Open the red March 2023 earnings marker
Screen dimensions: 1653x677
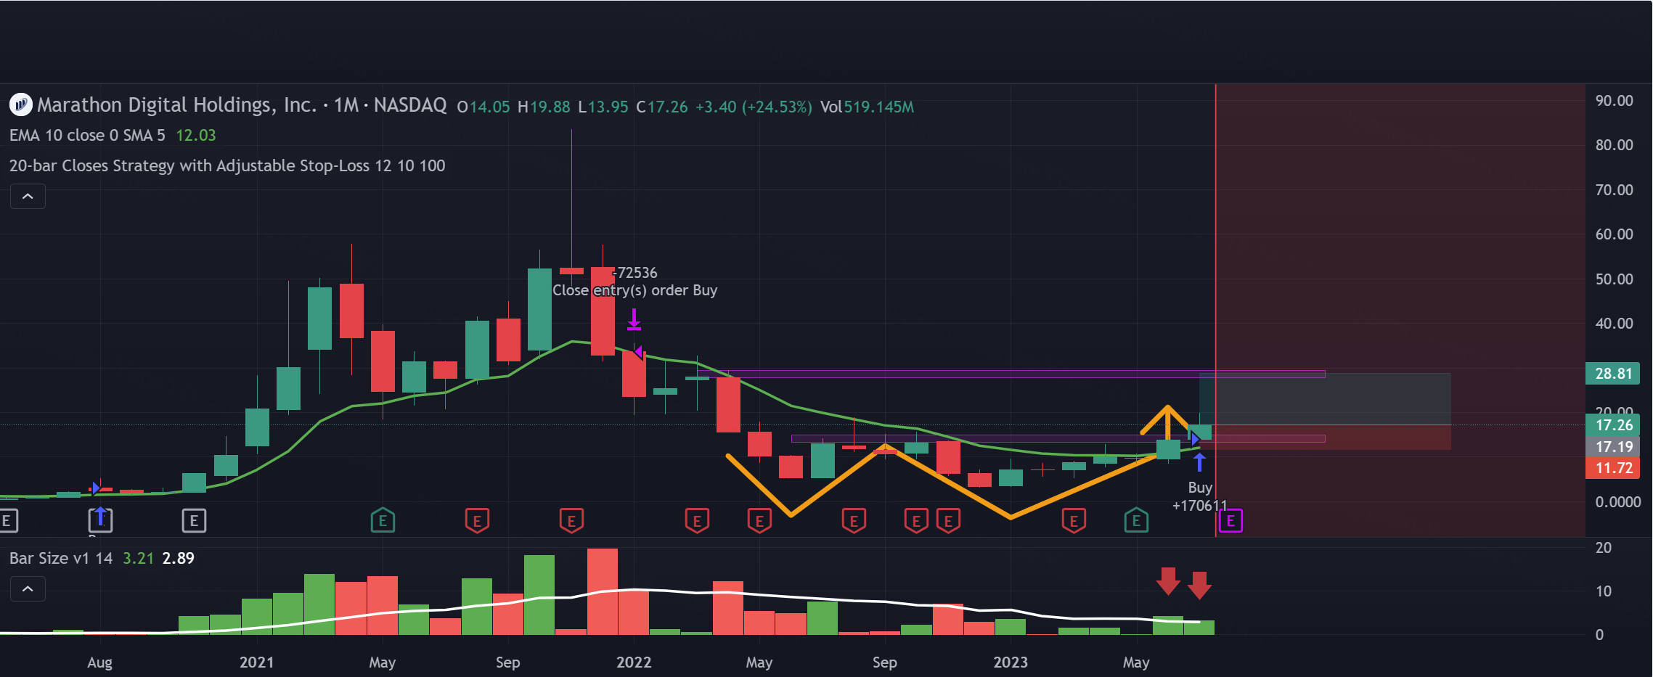tap(1074, 520)
